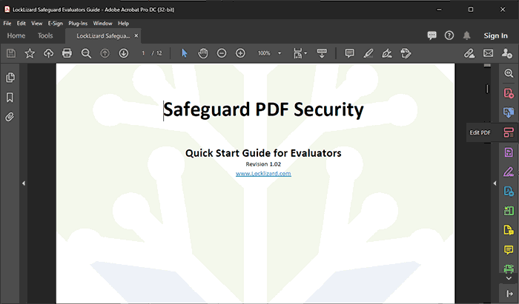The height and width of the screenshot is (304, 519).
Task: Open the purple form document tool
Action: click(509, 152)
